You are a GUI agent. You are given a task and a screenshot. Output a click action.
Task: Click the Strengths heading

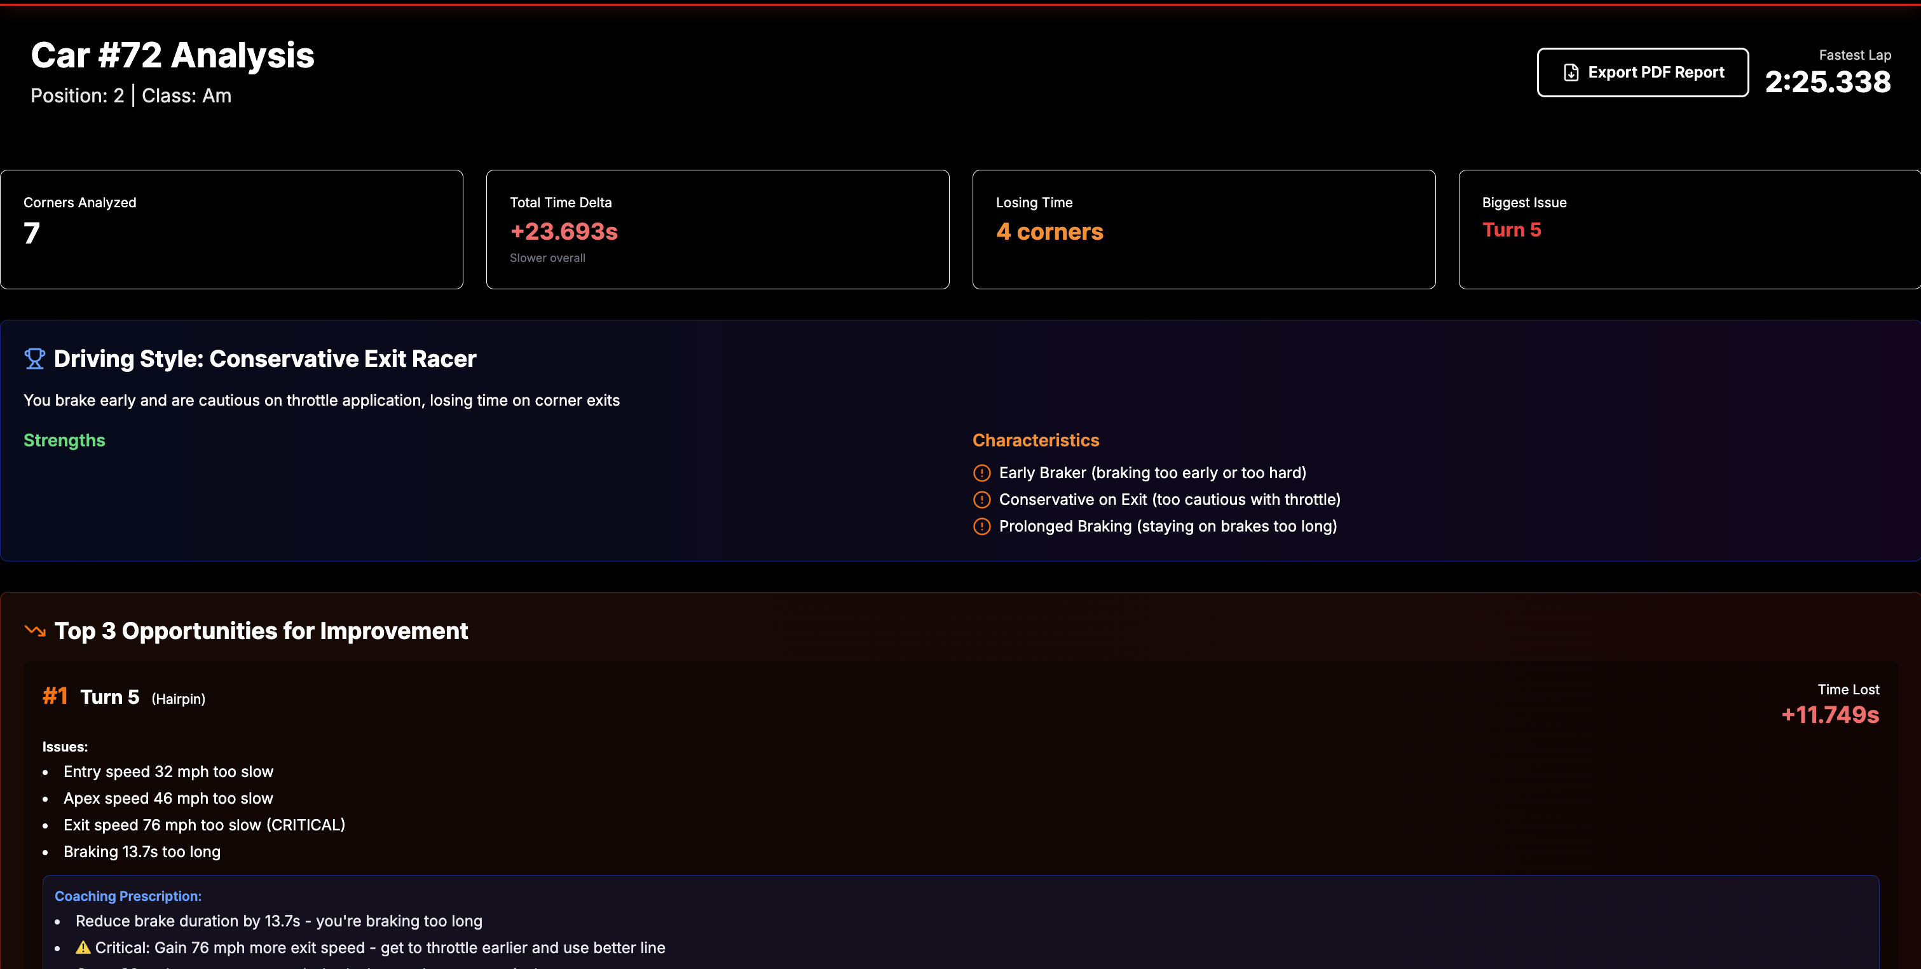coord(64,440)
